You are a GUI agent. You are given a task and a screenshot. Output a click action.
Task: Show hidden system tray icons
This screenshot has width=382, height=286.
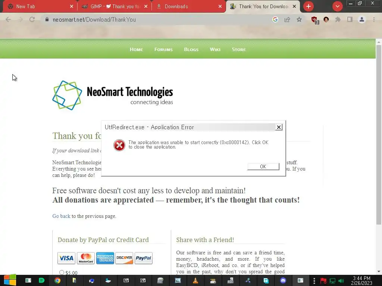(314, 281)
